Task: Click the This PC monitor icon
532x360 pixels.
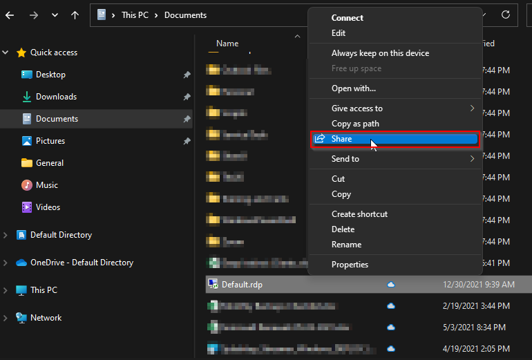Action: click(21, 290)
